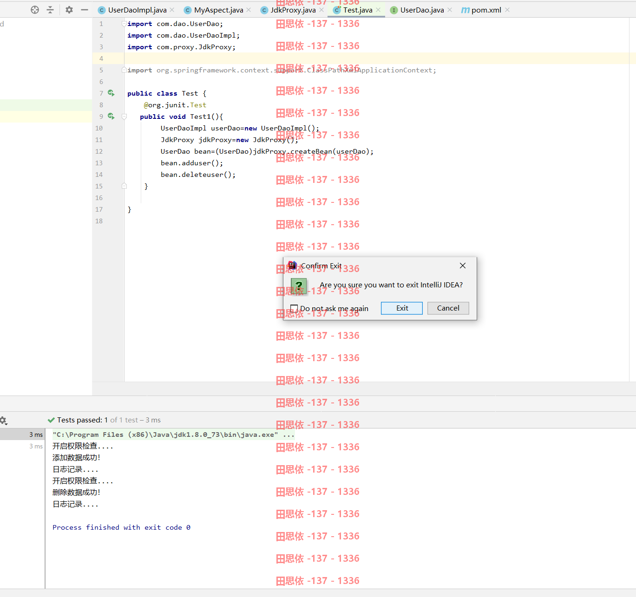This screenshot has height=597, width=636.
Task: Click run gutter icon beside Test1 method
Action: click(x=111, y=116)
